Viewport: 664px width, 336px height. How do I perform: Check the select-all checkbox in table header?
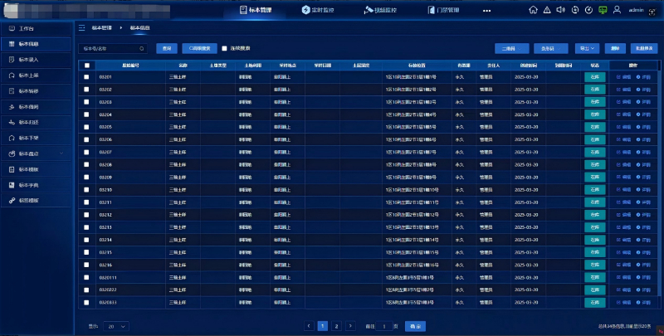tap(86, 64)
